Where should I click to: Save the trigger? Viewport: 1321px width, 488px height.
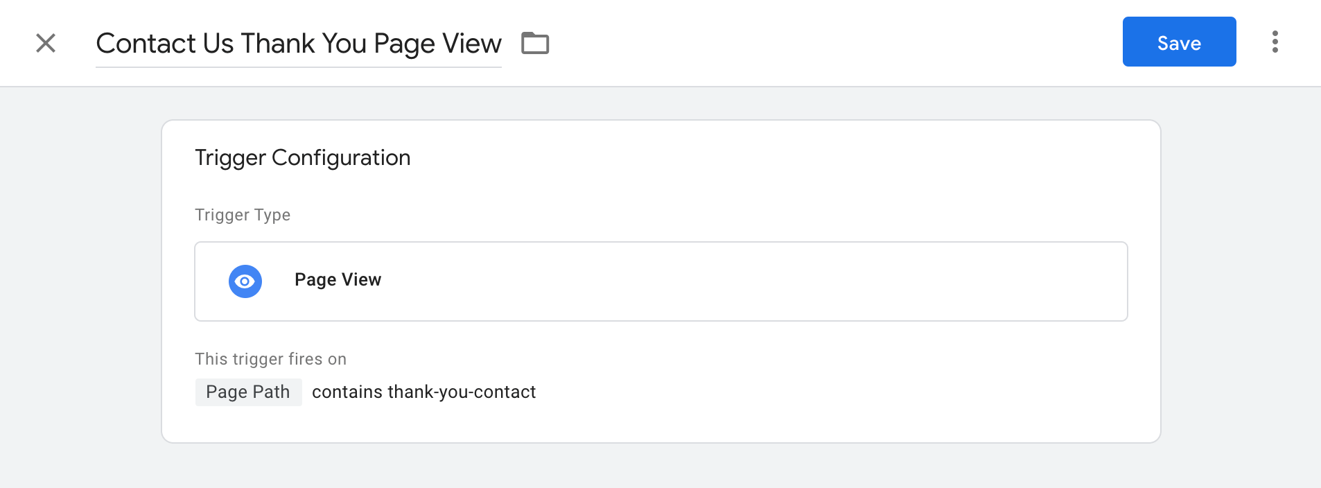tap(1179, 42)
